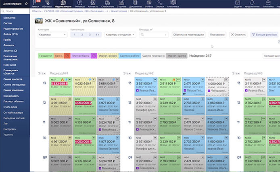Open the Аналитика section icon
Screen dimensions: 280x172
coord(173,2)
